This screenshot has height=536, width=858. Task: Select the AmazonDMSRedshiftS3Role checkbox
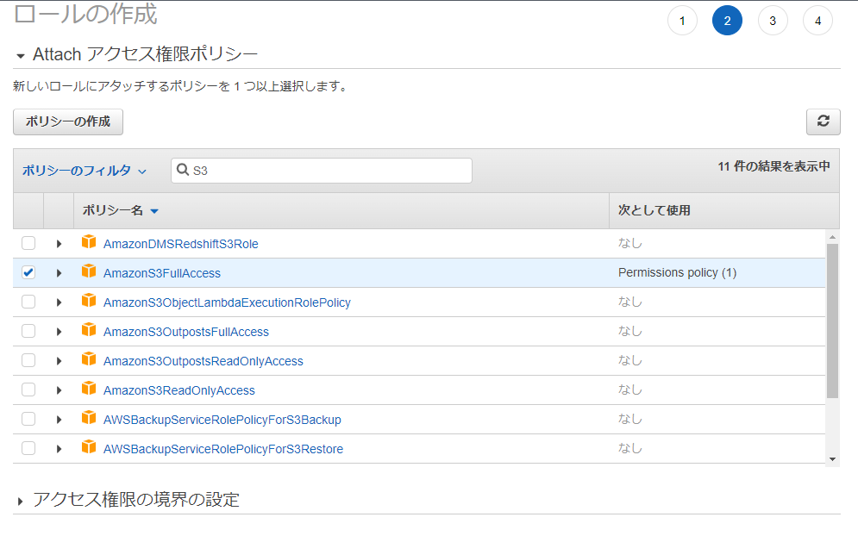click(x=28, y=243)
